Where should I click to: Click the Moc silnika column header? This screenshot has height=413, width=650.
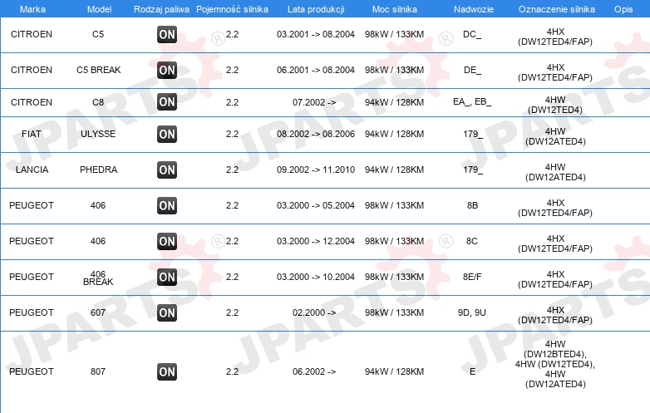point(395,9)
